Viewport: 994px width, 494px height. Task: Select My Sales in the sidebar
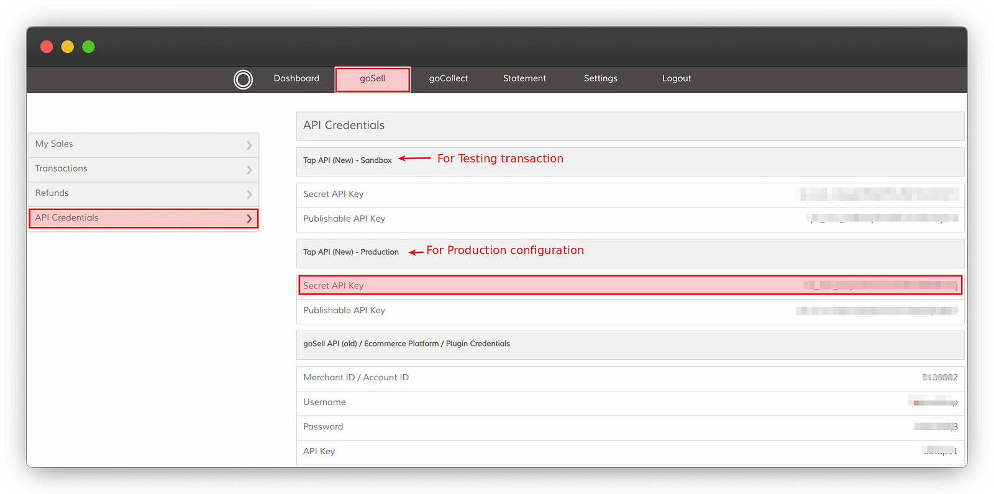point(54,144)
